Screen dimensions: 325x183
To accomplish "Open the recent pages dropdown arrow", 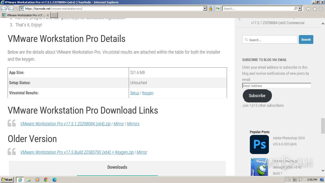I will click(17, 8).
